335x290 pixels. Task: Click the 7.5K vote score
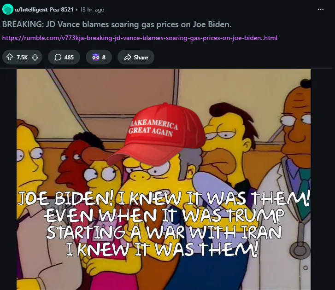pyautogui.click(x=22, y=58)
